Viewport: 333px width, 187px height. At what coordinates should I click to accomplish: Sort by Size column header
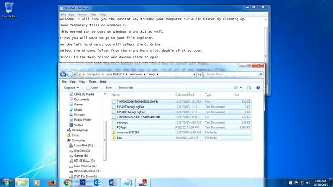(x=237, y=95)
